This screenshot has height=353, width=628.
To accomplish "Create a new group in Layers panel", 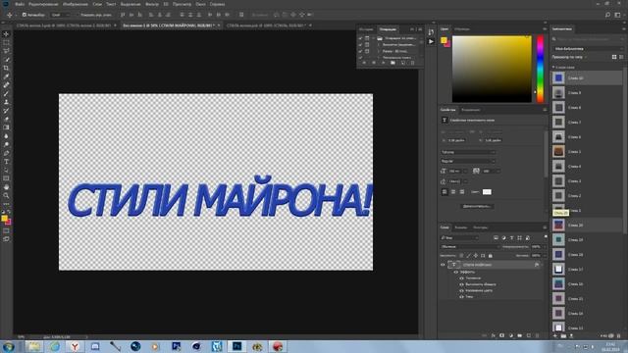I will pos(520,335).
